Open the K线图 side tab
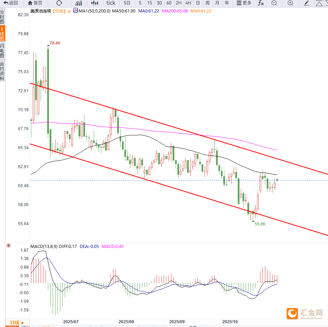The width and height of the screenshot is (328, 327). (x=2, y=33)
